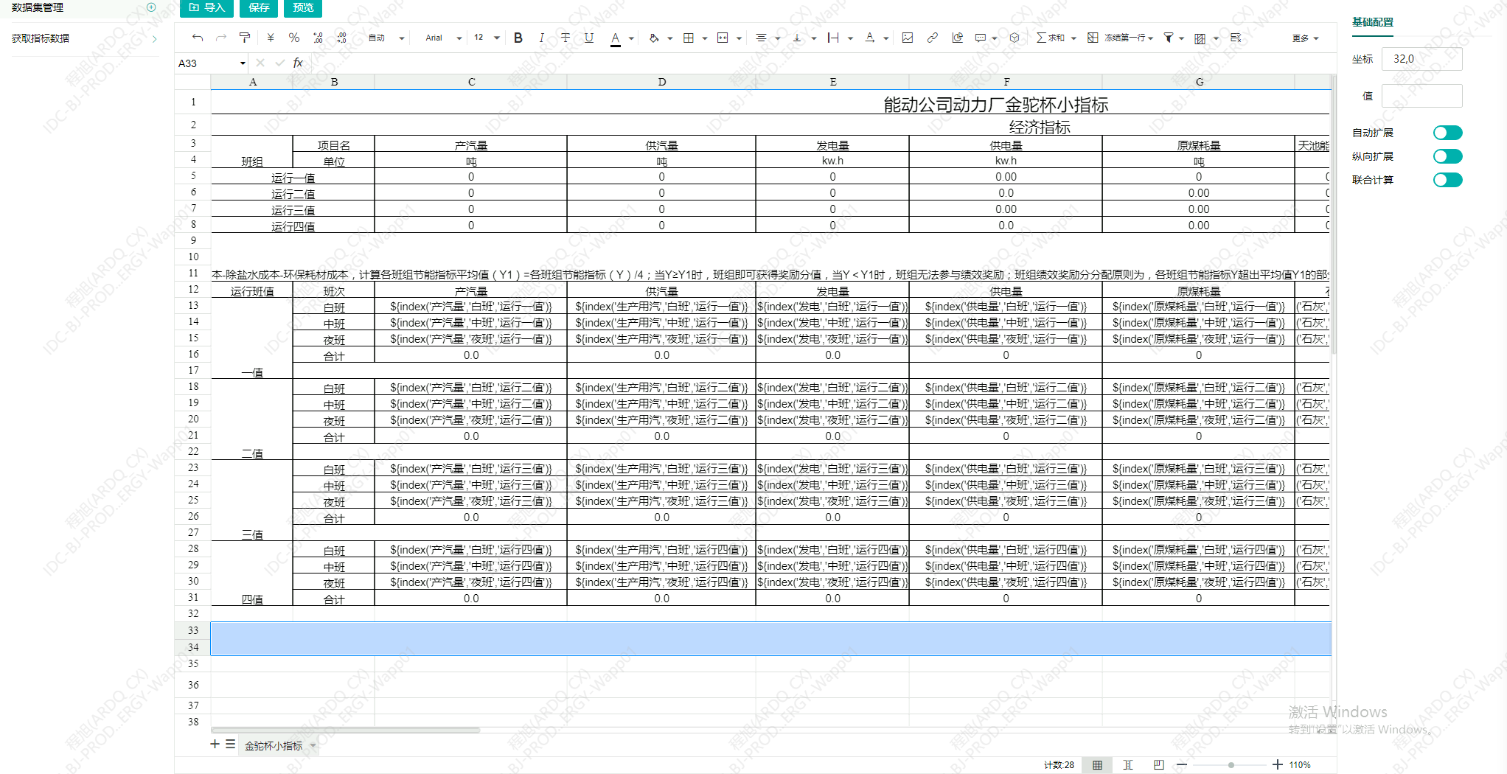Open the font size 12 dropdown
Image resolution: width=1507 pixels, height=774 pixels.
click(487, 38)
